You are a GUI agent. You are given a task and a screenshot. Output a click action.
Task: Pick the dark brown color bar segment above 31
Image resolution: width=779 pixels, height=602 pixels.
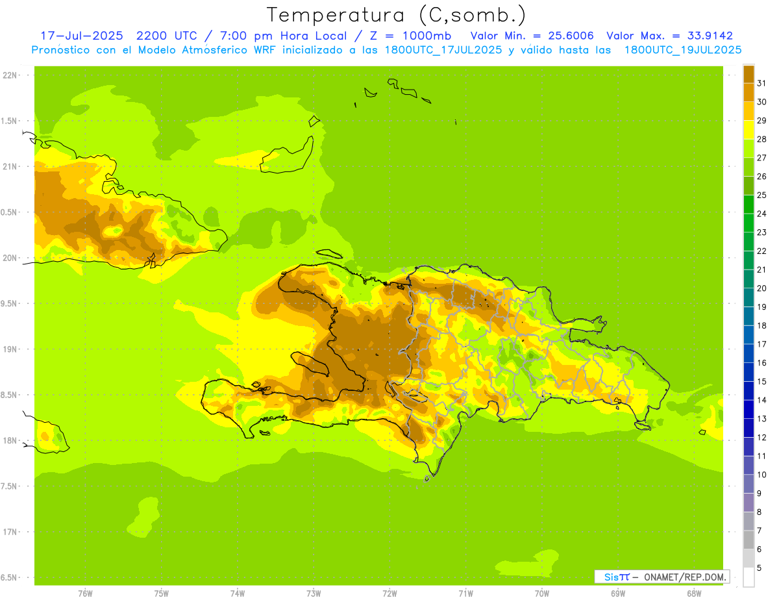point(748,74)
